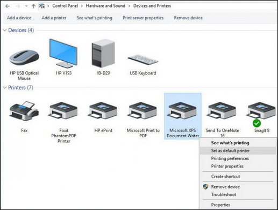Expand the chevron after Control Panel breadcrumb
This screenshot has height=210, width=278.
(82, 6)
